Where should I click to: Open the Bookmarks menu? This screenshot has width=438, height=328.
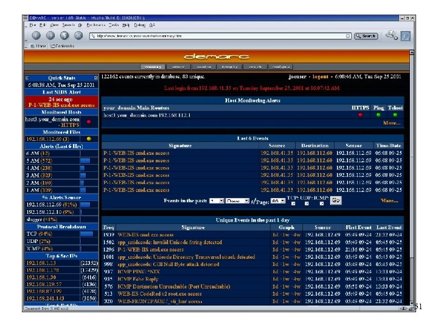(96, 25)
